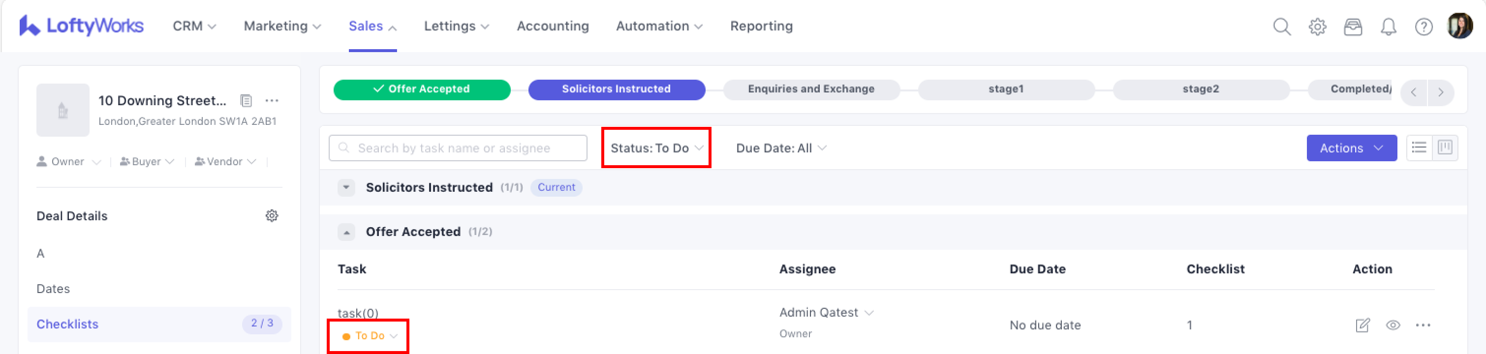Click the eye icon to view task(0)

click(1393, 325)
